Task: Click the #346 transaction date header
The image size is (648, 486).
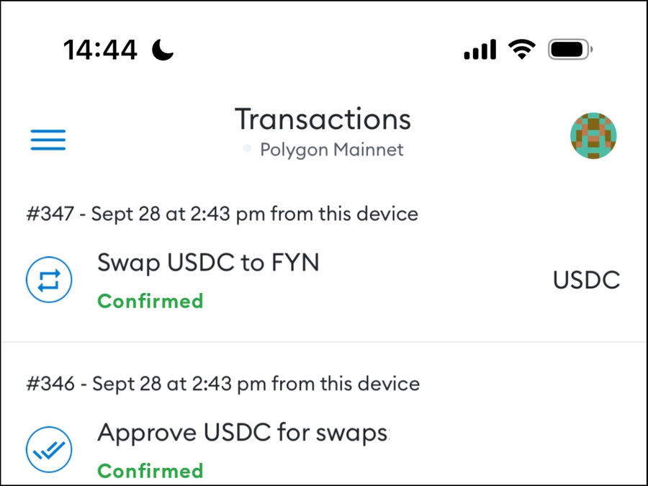Action: click(222, 384)
